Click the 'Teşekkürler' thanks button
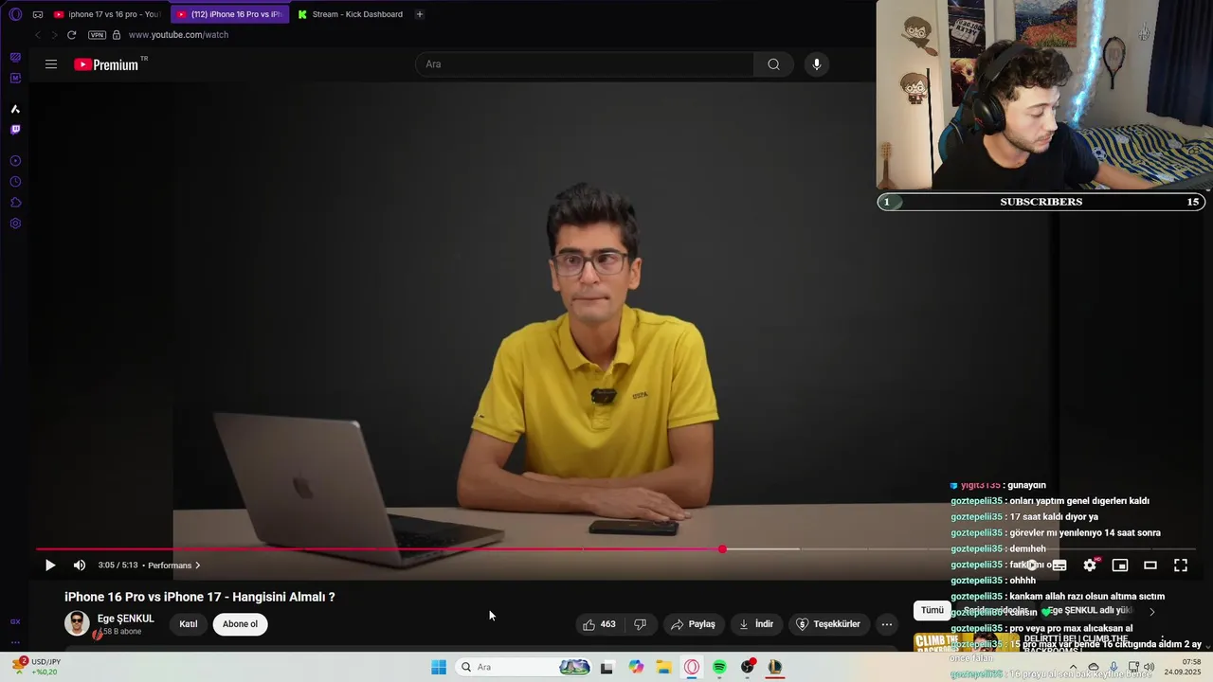The image size is (1213, 682). point(828,624)
